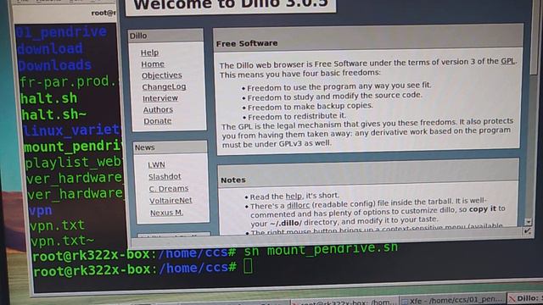Image resolution: width=543 pixels, height=305 pixels.
Task: Open the Objectives link
Action: 162,75
